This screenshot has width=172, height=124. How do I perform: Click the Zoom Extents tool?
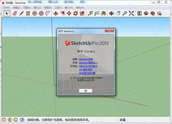131,13
